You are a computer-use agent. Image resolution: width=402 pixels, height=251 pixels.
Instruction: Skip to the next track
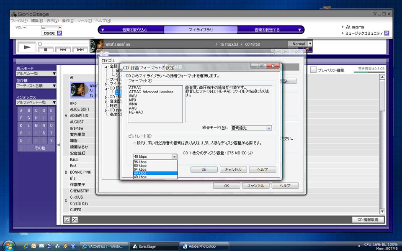[x=80, y=49]
